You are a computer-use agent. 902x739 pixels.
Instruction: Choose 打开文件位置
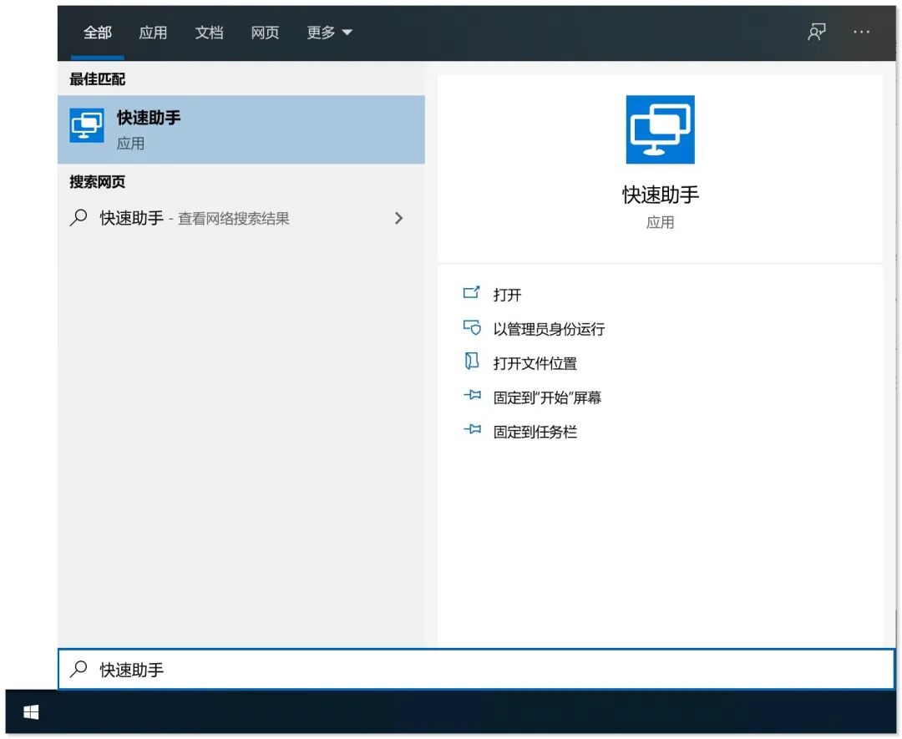tap(535, 363)
